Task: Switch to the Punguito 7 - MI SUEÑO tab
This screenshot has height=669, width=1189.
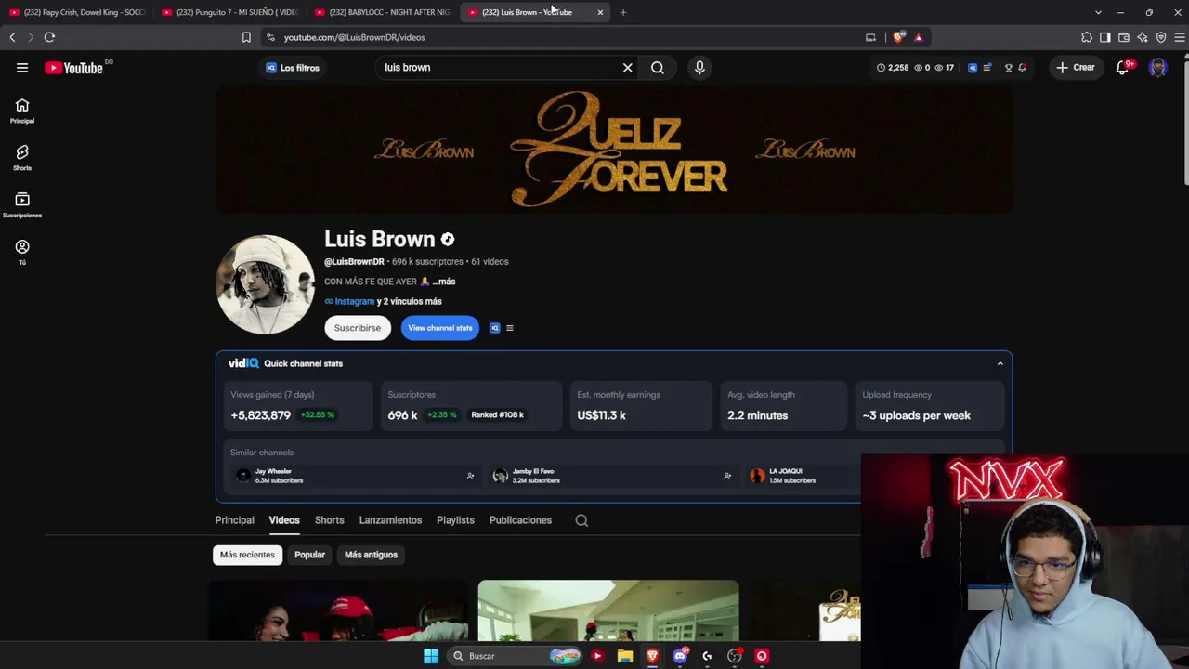Action: click(x=229, y=12)
